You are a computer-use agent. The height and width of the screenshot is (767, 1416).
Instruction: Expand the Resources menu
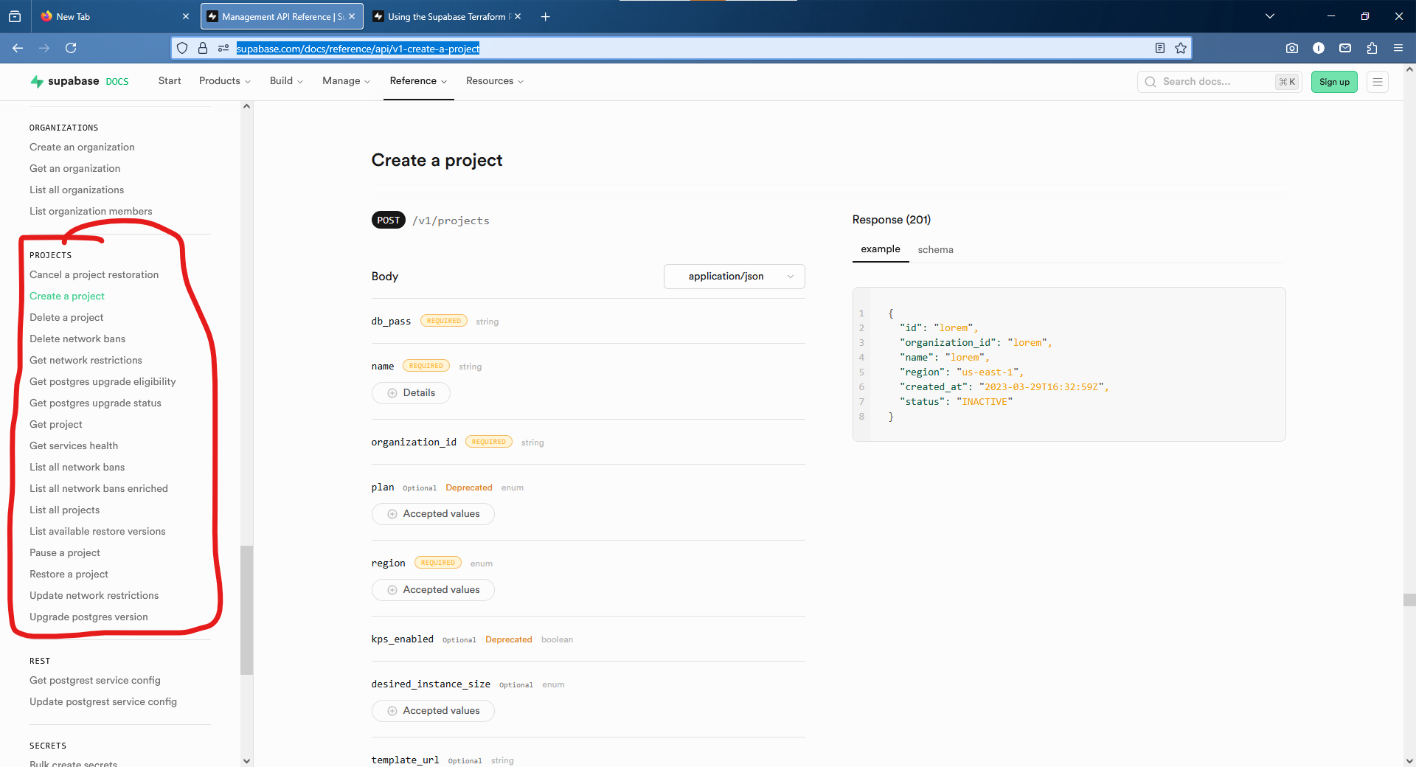click(495, 81)
